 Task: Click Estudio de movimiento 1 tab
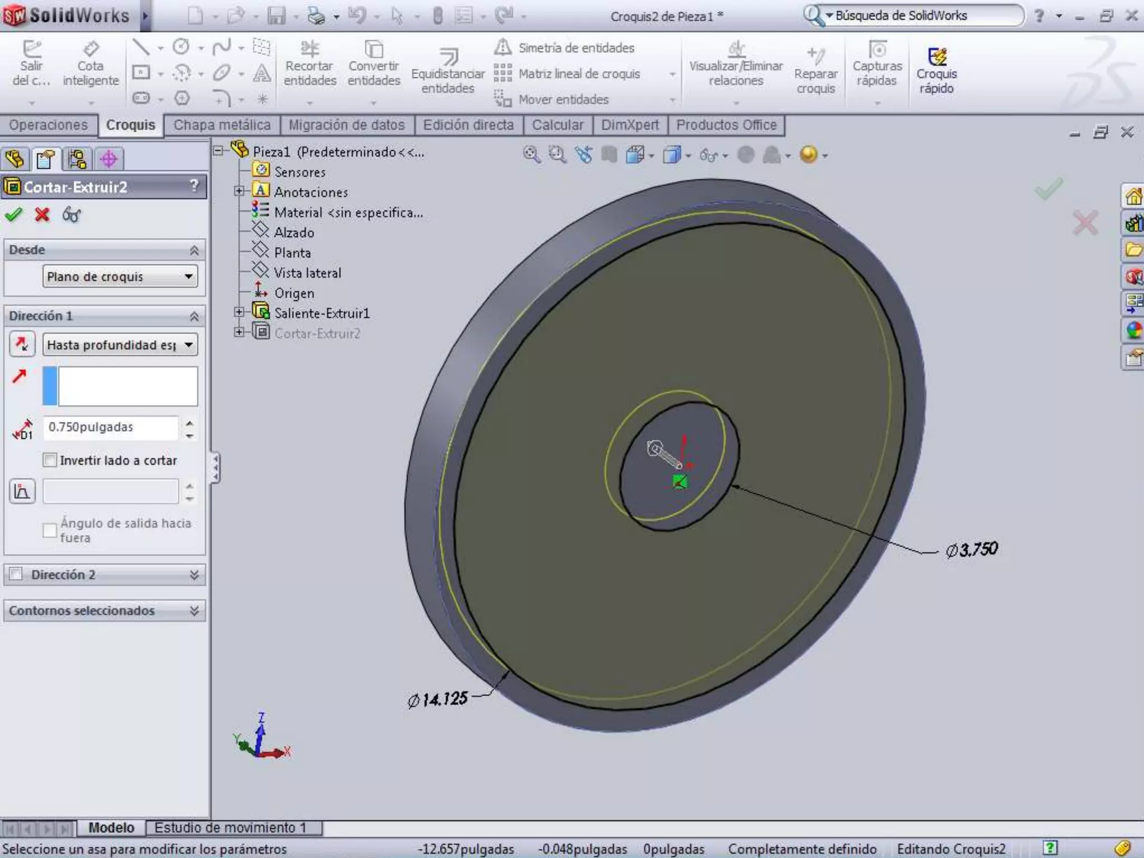coord(230,827)
